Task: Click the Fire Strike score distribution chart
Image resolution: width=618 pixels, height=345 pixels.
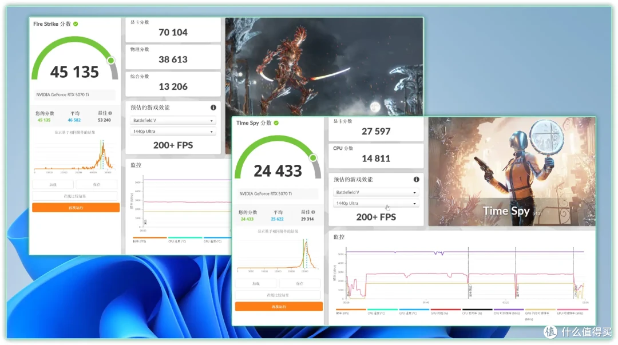Action: coord(74,157)
